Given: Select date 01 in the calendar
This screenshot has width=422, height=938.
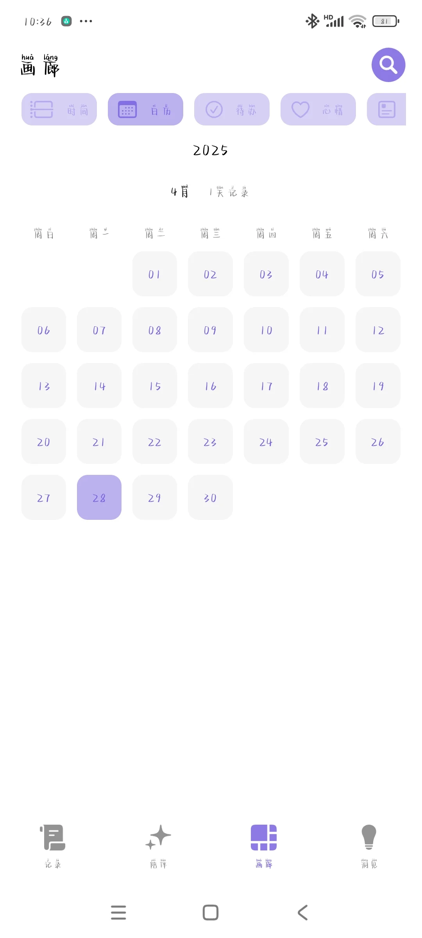Looking at the screenshot, I should tap(155, 274).
